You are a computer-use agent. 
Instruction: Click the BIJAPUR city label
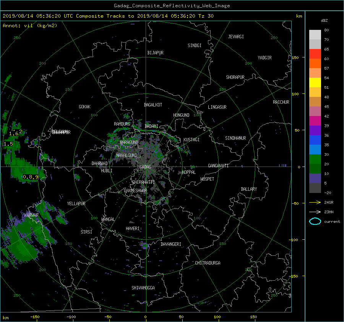(x=155, y=53)
